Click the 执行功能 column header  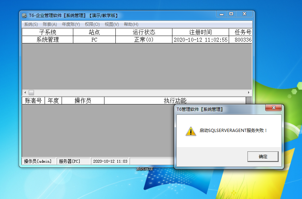[175, 101]
